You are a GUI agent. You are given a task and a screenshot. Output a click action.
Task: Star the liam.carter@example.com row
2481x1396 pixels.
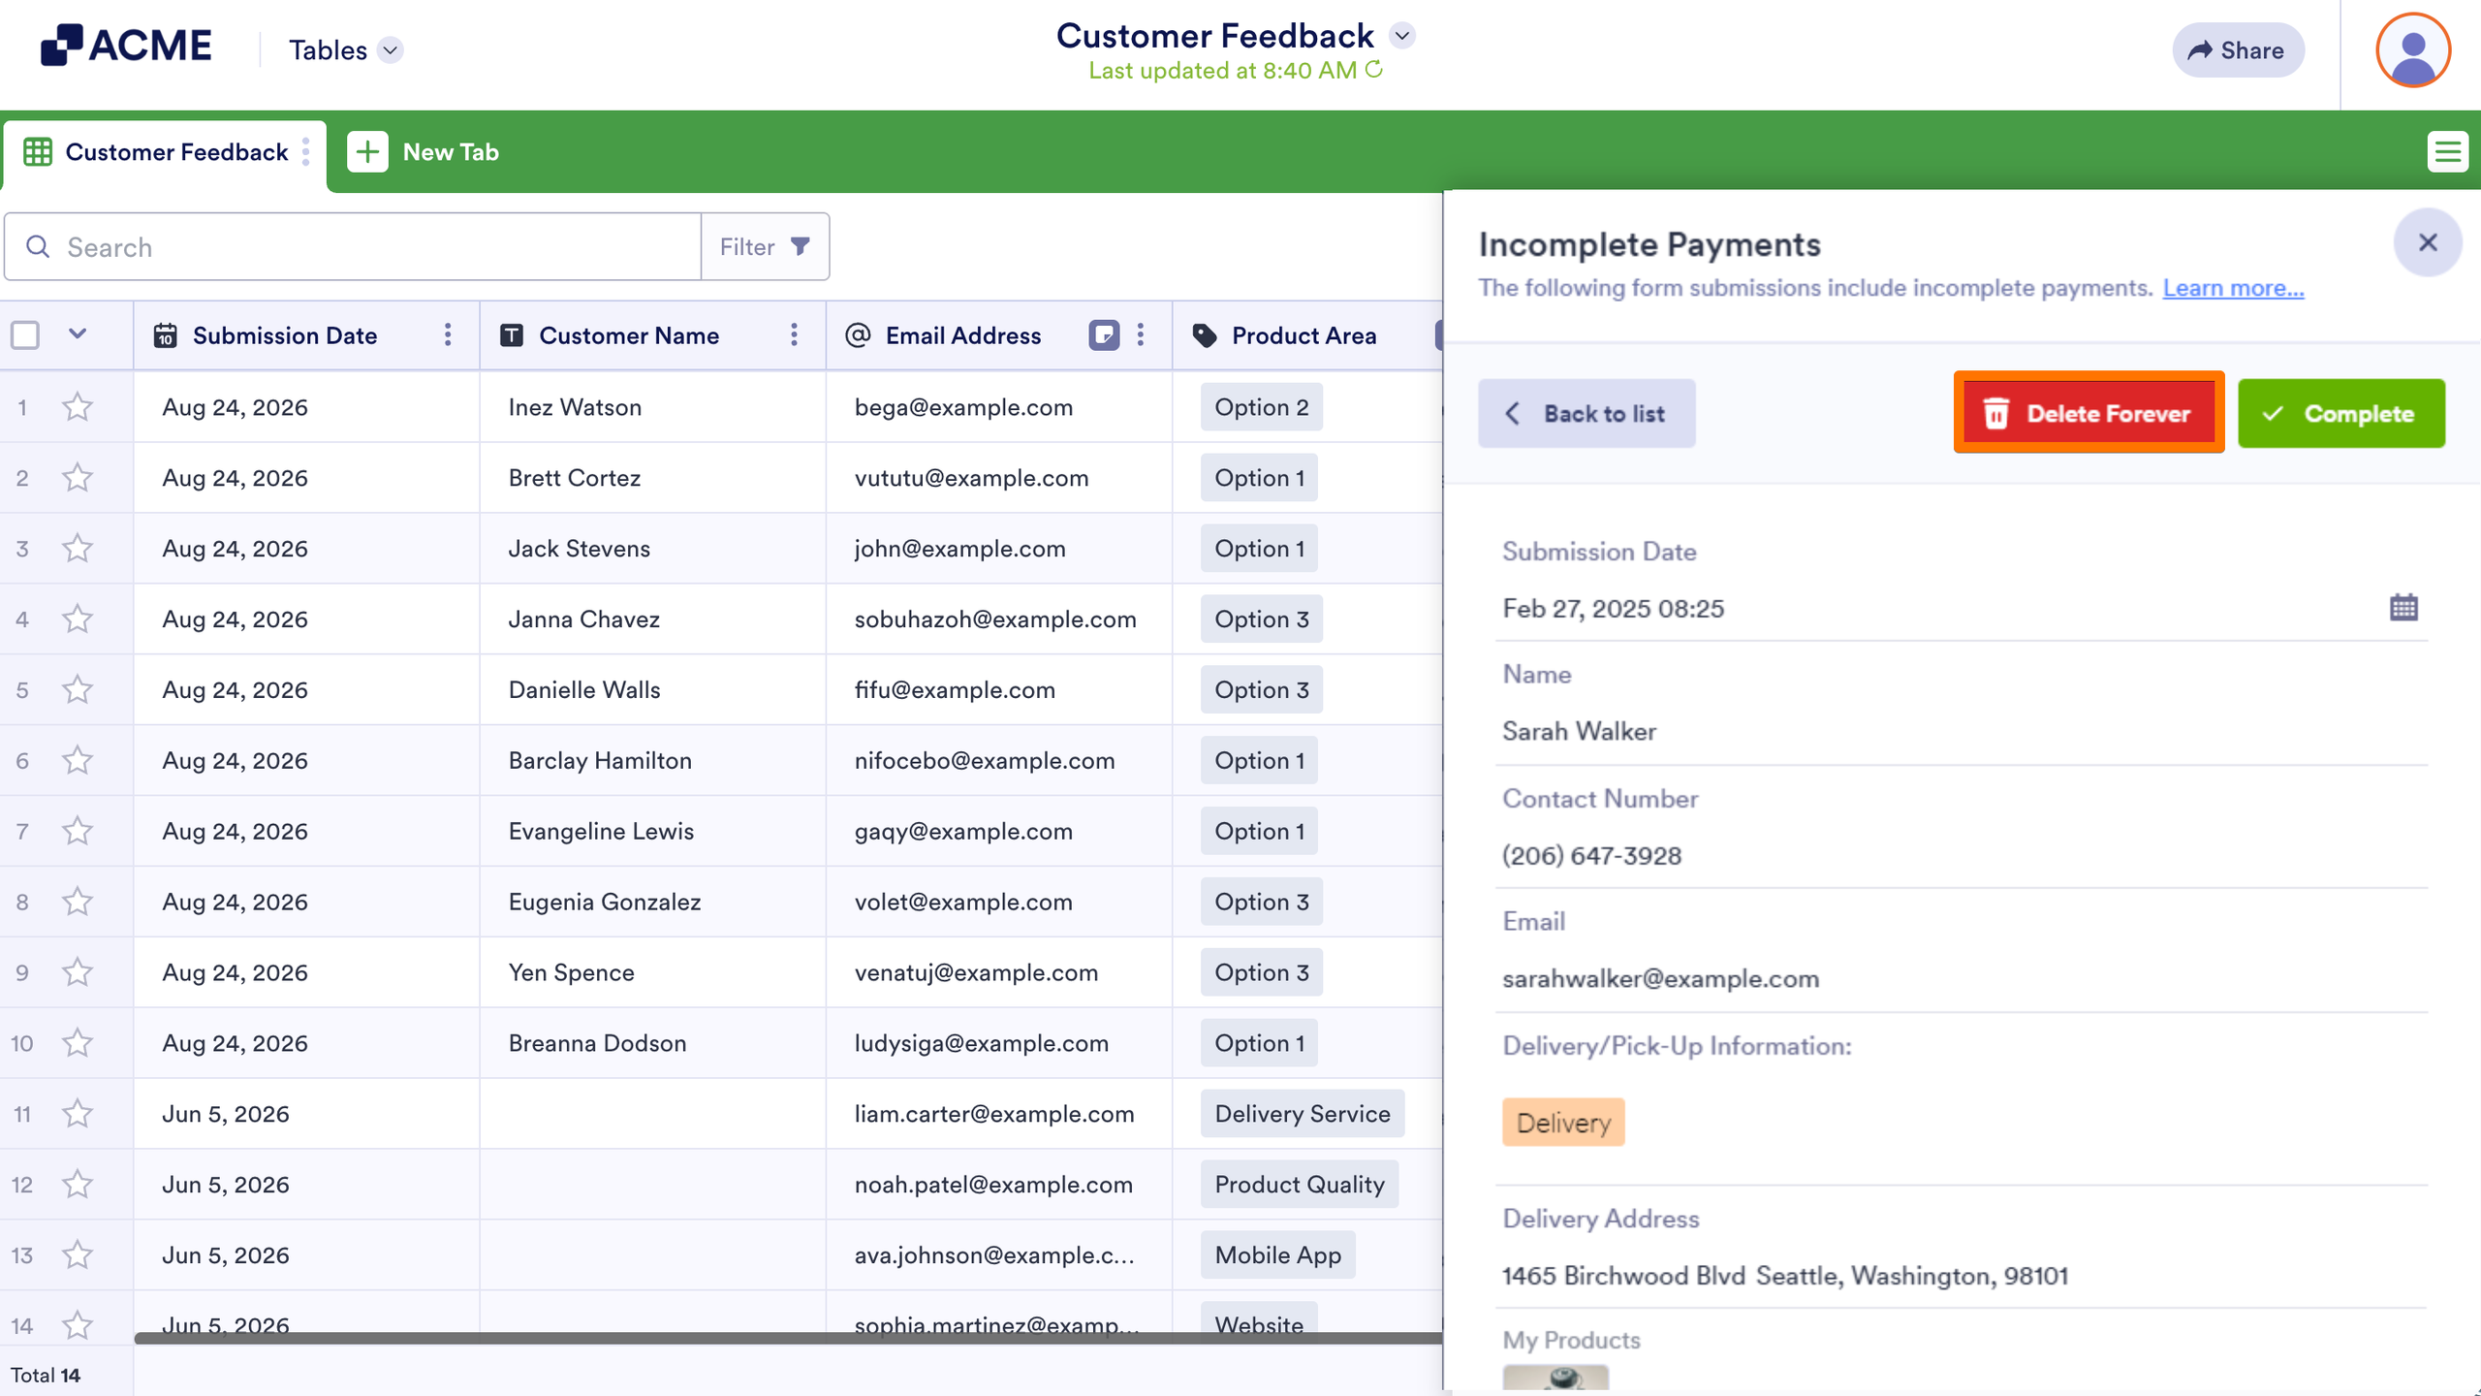coord(78,1115)
